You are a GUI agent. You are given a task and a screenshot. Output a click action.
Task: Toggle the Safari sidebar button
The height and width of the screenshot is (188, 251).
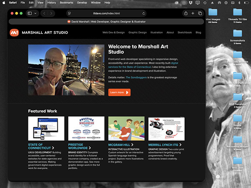tap(30, 13)
